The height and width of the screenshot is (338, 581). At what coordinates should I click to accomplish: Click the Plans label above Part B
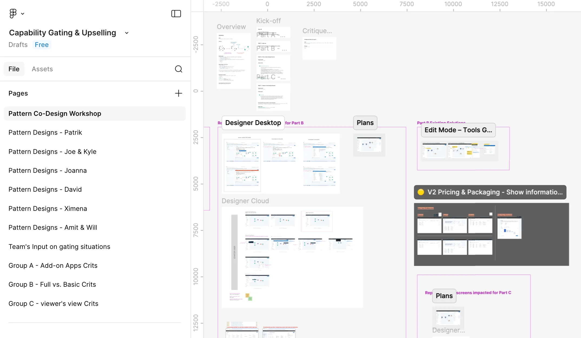365,123
